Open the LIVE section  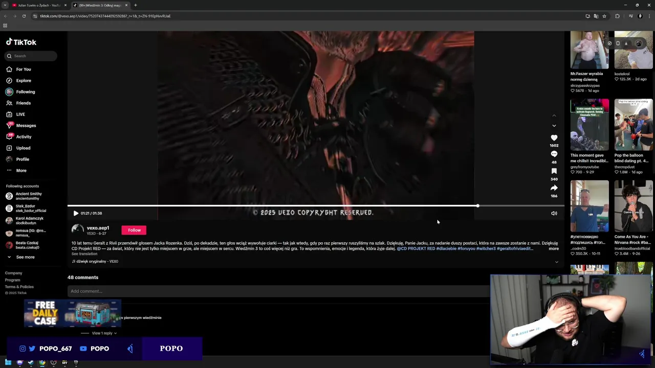(15, 114)
